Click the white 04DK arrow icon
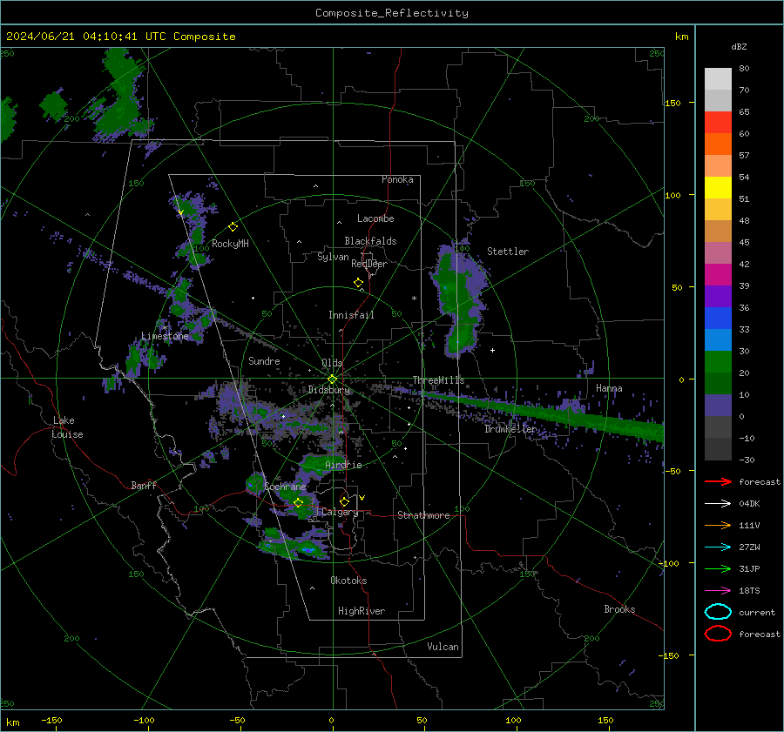The height and width of the screenshot is (732, 784). pyautogui.click(x=718, y=504)
